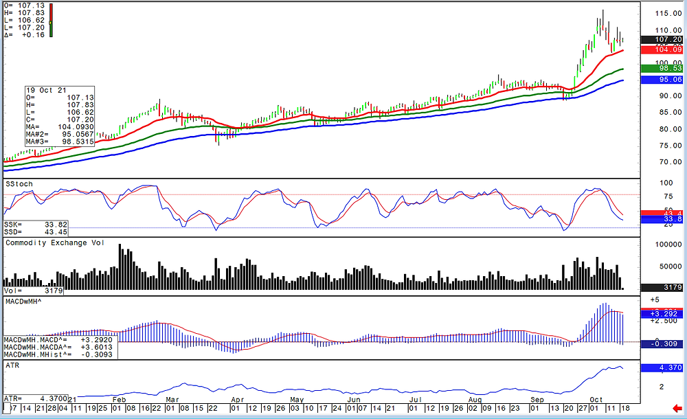Select the green 98.53 moving average tag
This screenshot has width=687, height=419.
click(x=662, y=69)
